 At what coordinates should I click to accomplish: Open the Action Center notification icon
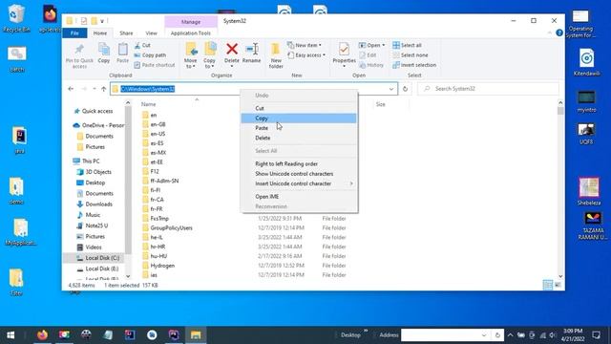coord(596,335)
